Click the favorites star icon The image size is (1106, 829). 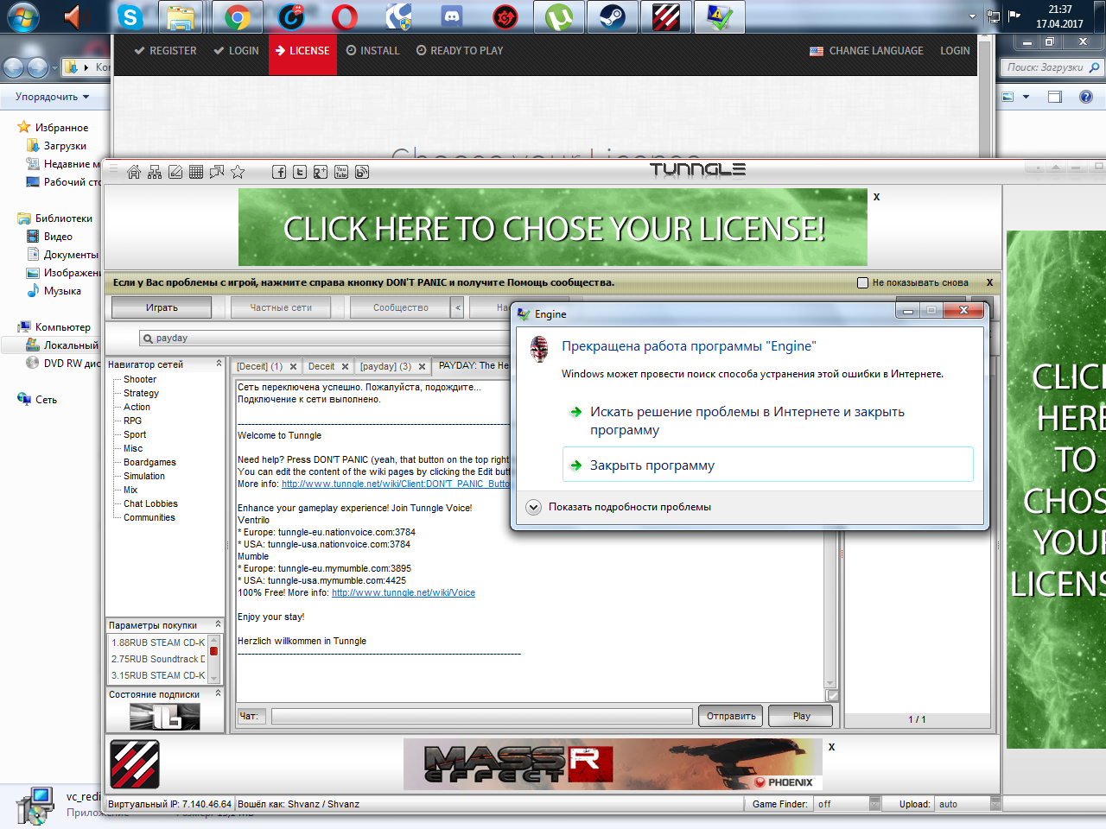click(238, 172)
